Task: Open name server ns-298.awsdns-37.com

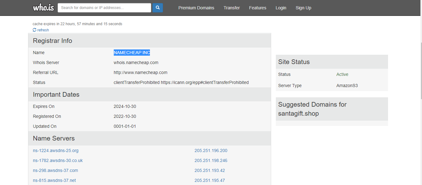Action: click(x=55, y=170)
